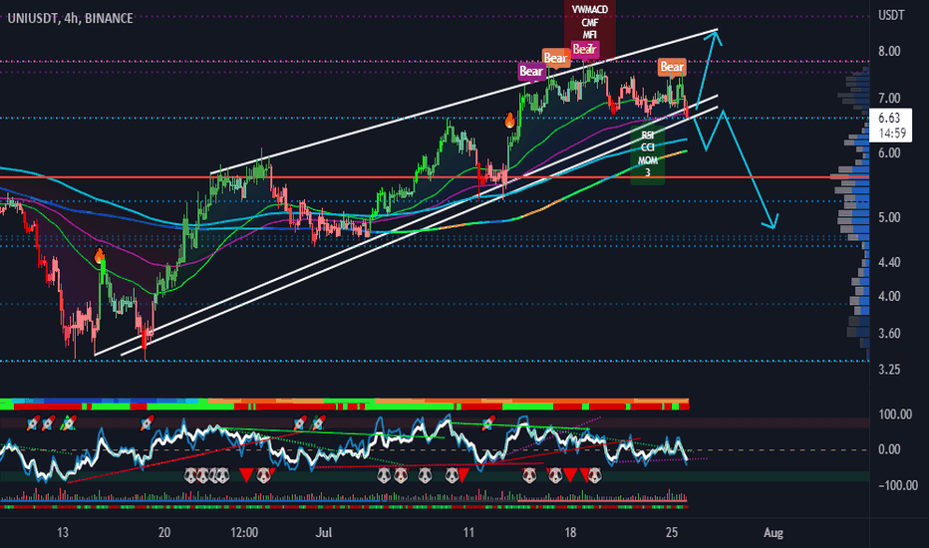Click the 3.25 price axis label
Viewport: 929px width, 548px height.
click(889, 370)
